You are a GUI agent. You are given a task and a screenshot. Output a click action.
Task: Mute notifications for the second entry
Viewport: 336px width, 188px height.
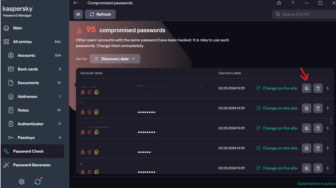click(307, 108)
